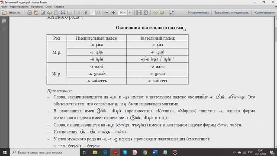The width and height of the screenshot is (277, 156).
Task: Click the screen recorder red circle taskbar icon
Action: tap(175, 152)
